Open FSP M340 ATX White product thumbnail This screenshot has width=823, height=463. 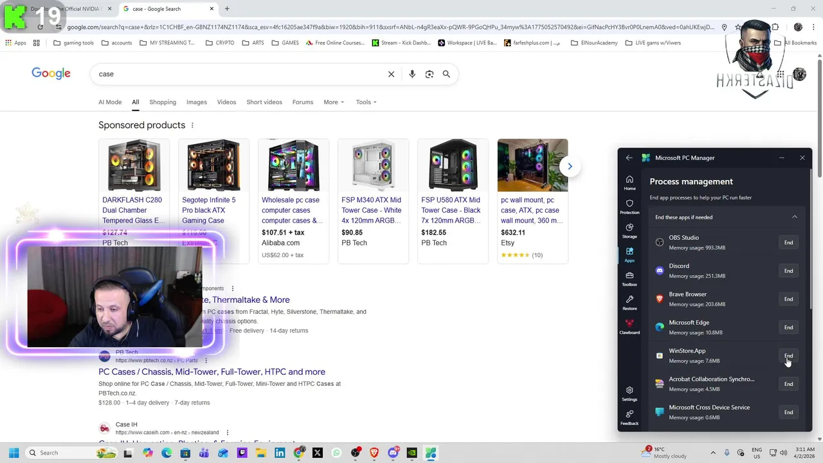pyautogui.click(x=373, y=165)
